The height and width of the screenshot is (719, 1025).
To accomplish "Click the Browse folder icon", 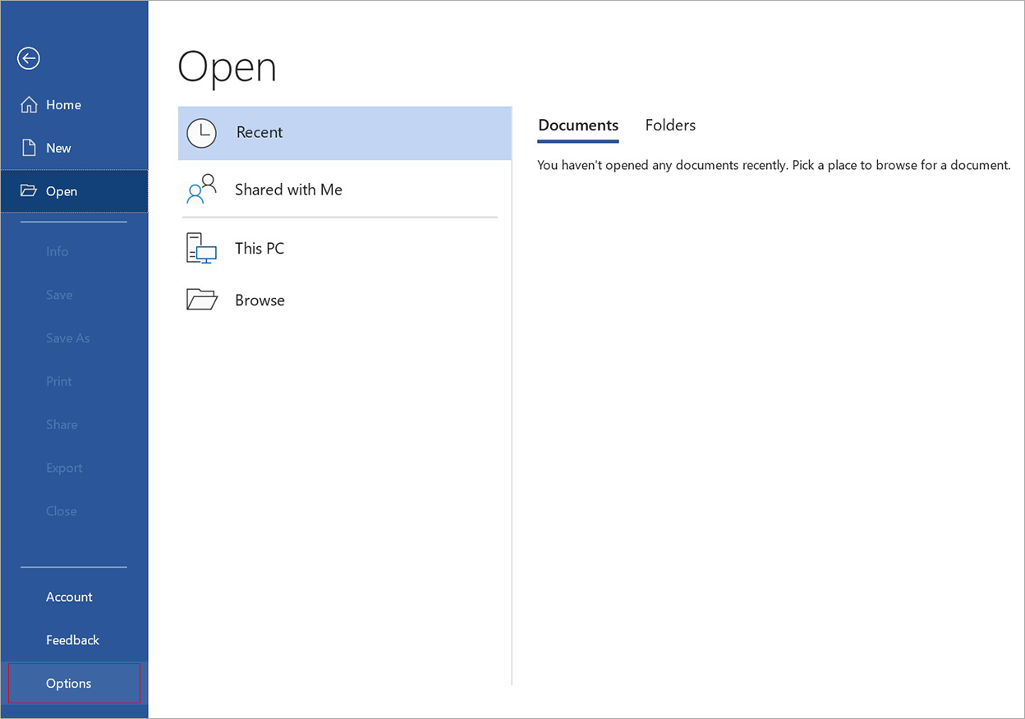I will pos(201,300).
